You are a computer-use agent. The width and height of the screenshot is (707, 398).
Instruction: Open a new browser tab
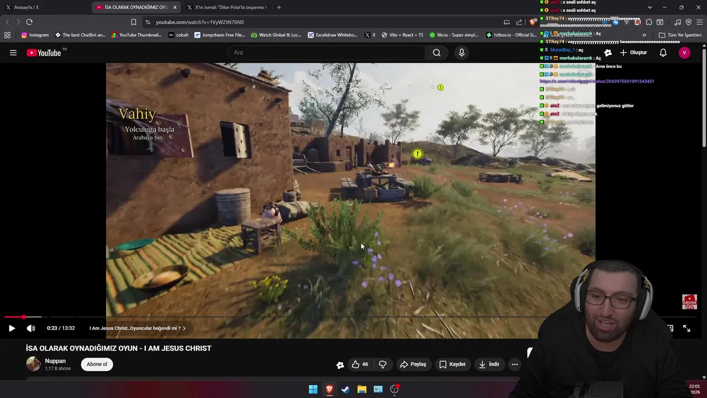coord(279,7)
